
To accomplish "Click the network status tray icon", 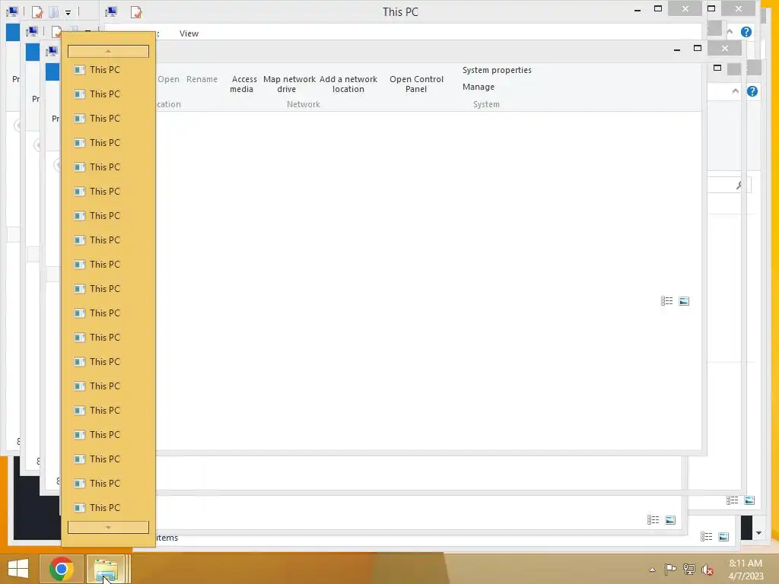I will 689,569.
